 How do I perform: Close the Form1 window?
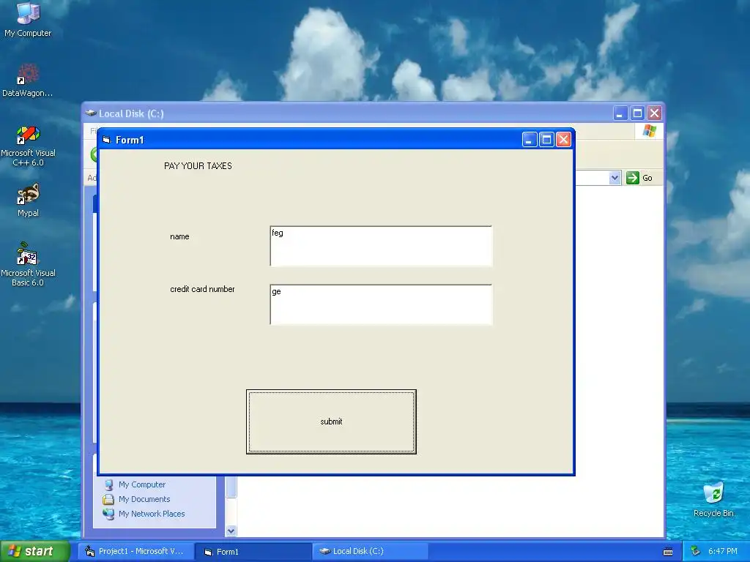tap(563, 140)
